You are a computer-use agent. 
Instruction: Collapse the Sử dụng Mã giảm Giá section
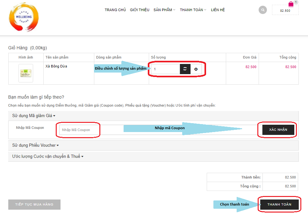click(34, 116)
